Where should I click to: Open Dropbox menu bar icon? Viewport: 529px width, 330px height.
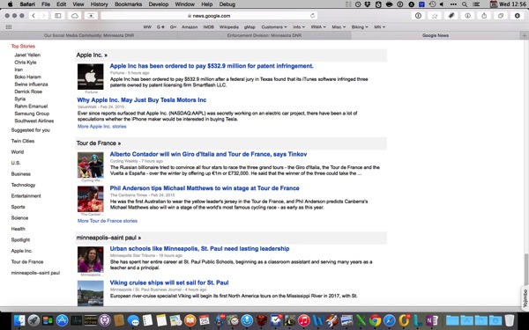368,4
